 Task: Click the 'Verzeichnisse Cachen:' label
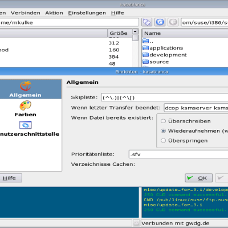pyautogui.click(x=103, y=164)
